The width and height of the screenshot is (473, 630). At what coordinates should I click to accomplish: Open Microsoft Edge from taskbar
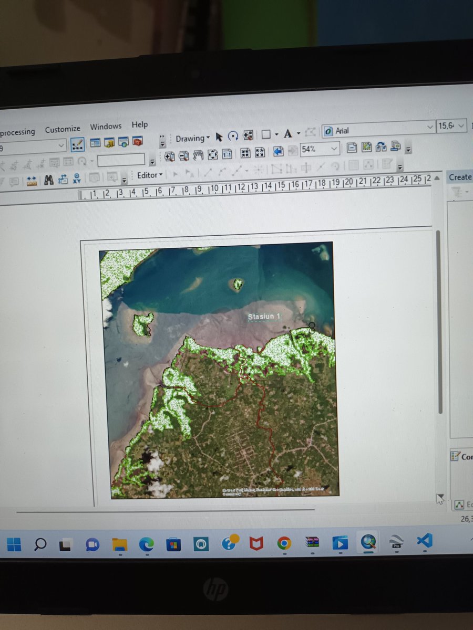click(x=147, y=545)
